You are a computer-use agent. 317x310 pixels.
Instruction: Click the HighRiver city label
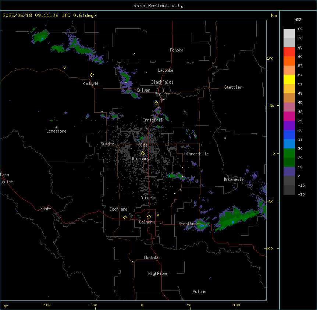[x=158, y=274]
